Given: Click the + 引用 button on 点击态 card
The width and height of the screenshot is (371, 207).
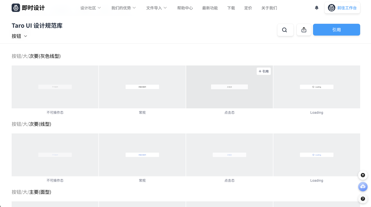Looking at the screenshot, I should tap(263, 71).
